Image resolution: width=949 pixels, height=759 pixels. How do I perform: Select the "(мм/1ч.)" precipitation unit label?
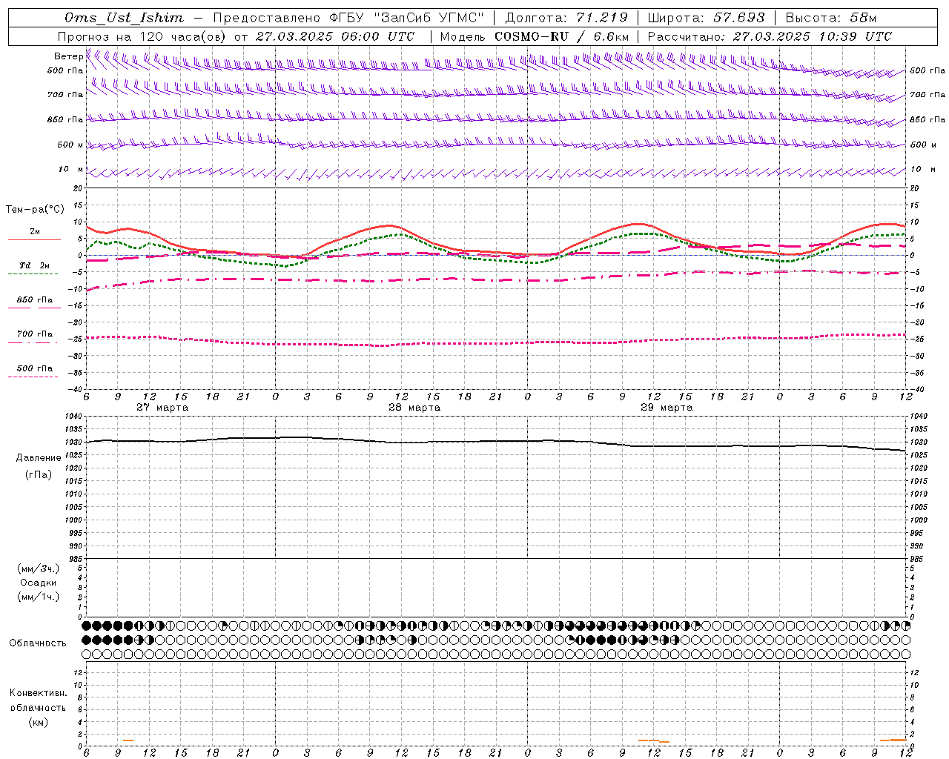39,597
